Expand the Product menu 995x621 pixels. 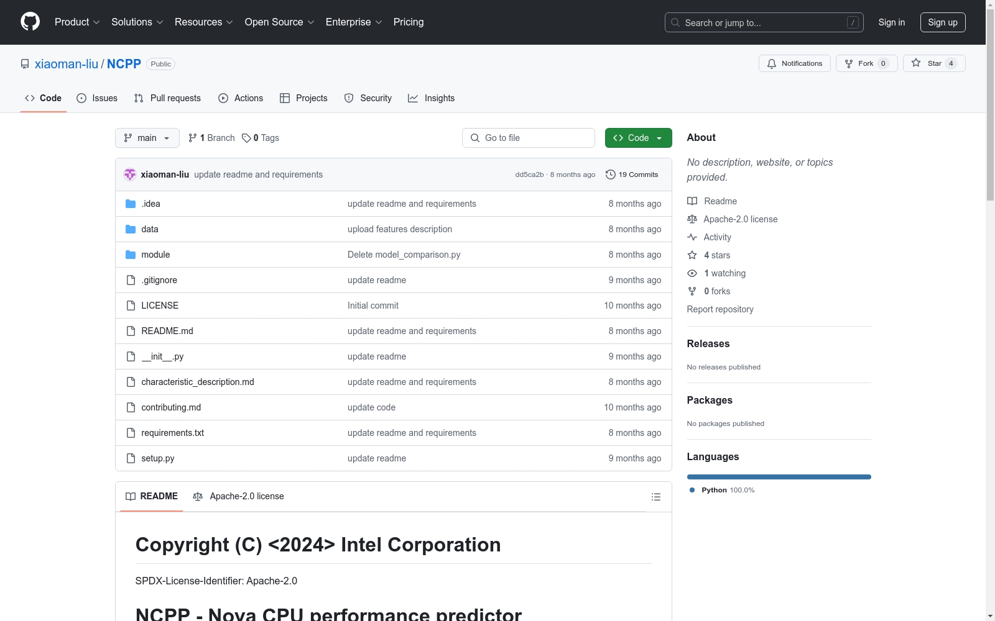click(77, 22)
